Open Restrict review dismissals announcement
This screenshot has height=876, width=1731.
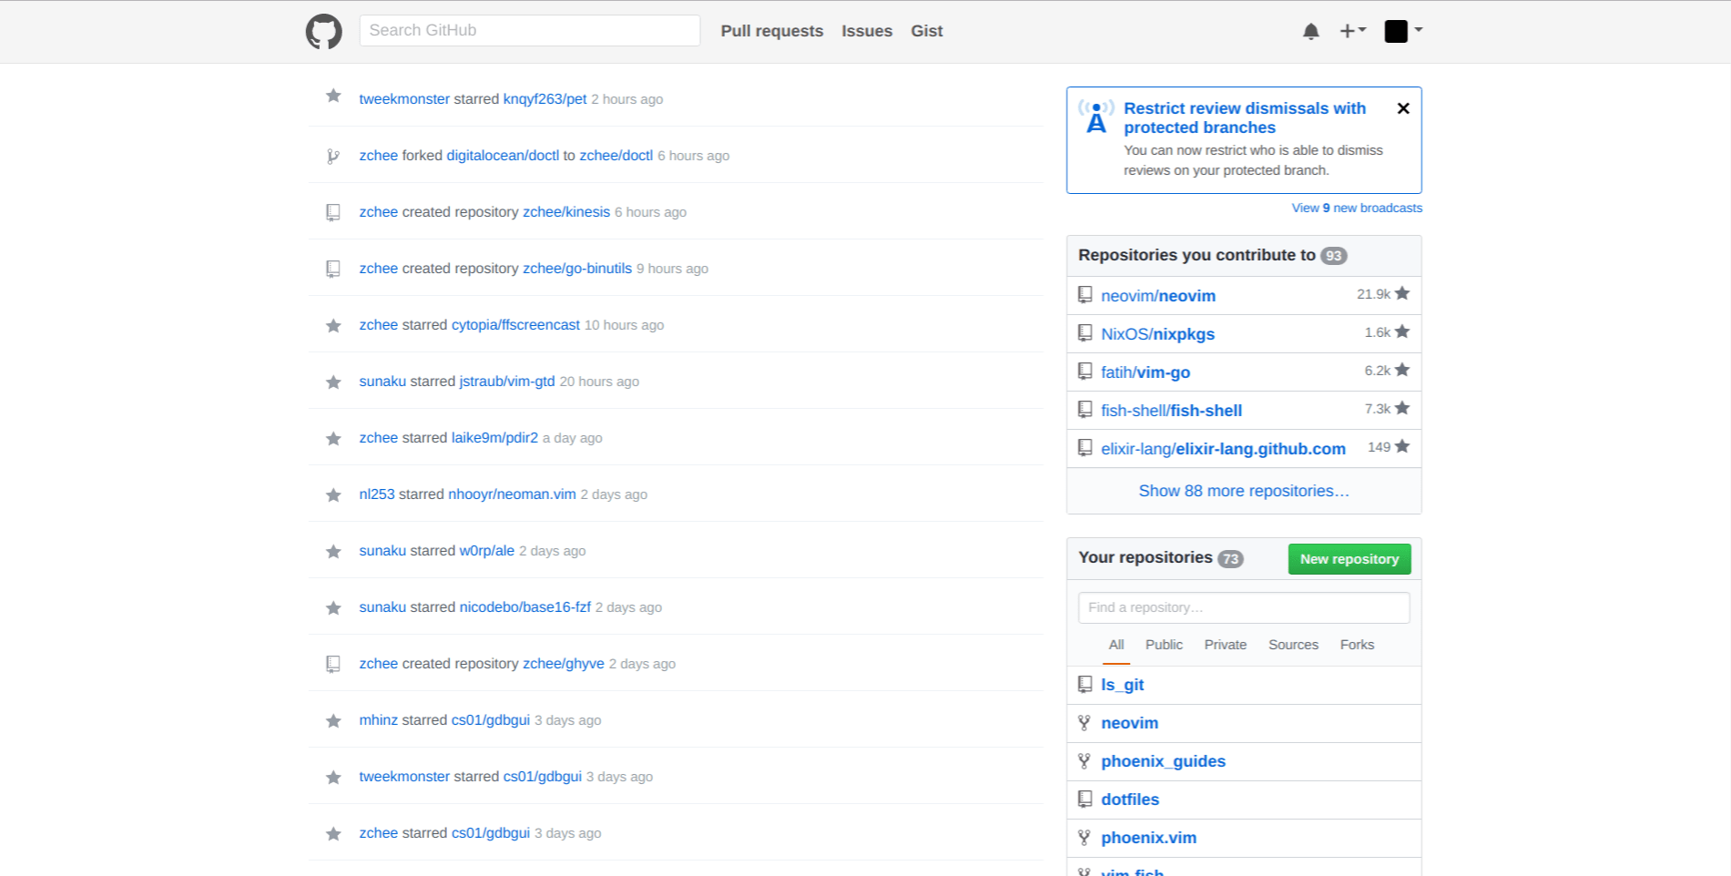tap(1244, 117)
